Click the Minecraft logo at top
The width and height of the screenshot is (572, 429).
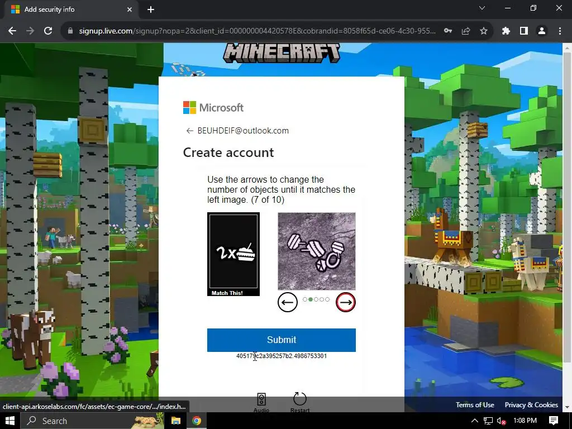pyautogui.click(x=282, y=53)
